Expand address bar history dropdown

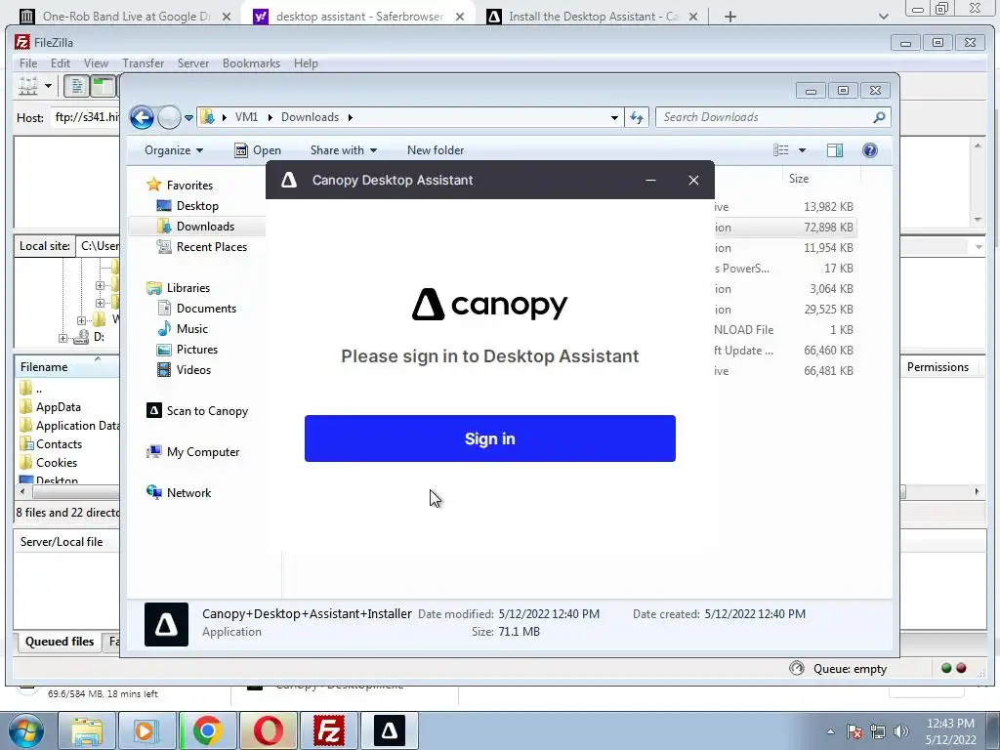[614, 117]
